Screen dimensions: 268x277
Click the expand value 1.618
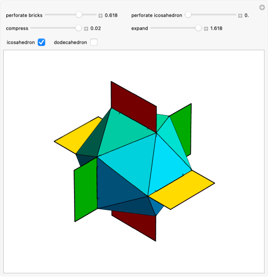coord(216,28)
